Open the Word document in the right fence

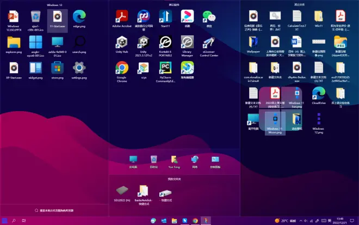tap(297, 46)
